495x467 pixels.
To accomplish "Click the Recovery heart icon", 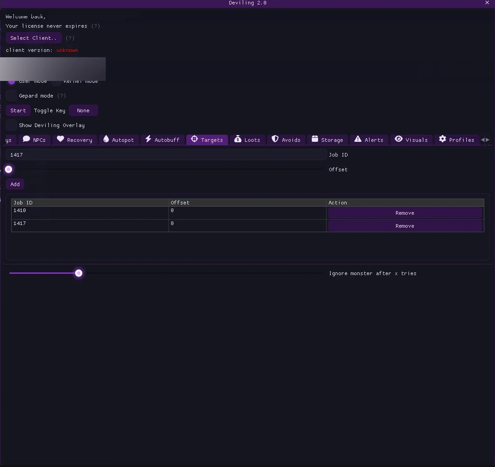I will (x=60, y=139).
